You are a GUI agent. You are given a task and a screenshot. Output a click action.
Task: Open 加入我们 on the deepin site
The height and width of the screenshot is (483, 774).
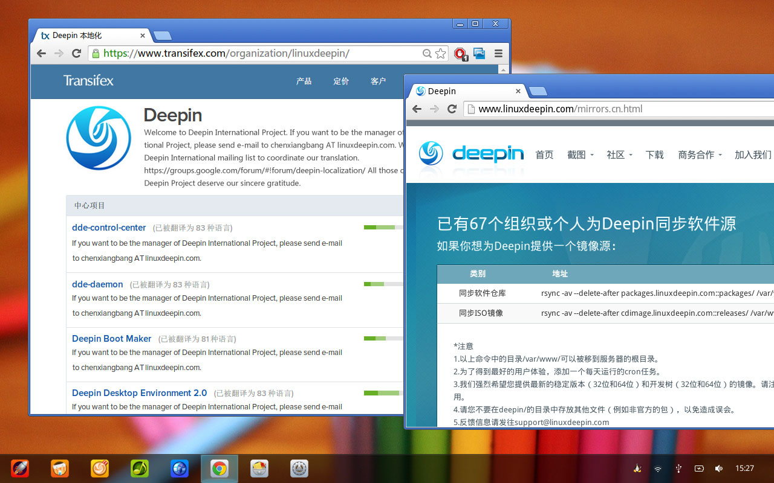[x=753, y=155]
